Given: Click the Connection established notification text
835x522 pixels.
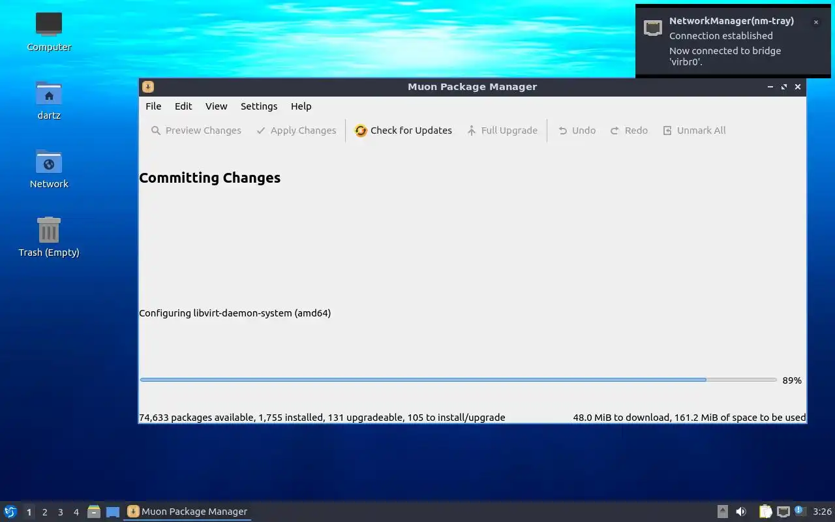Looking at the screenshot, I should coord(721,36).
